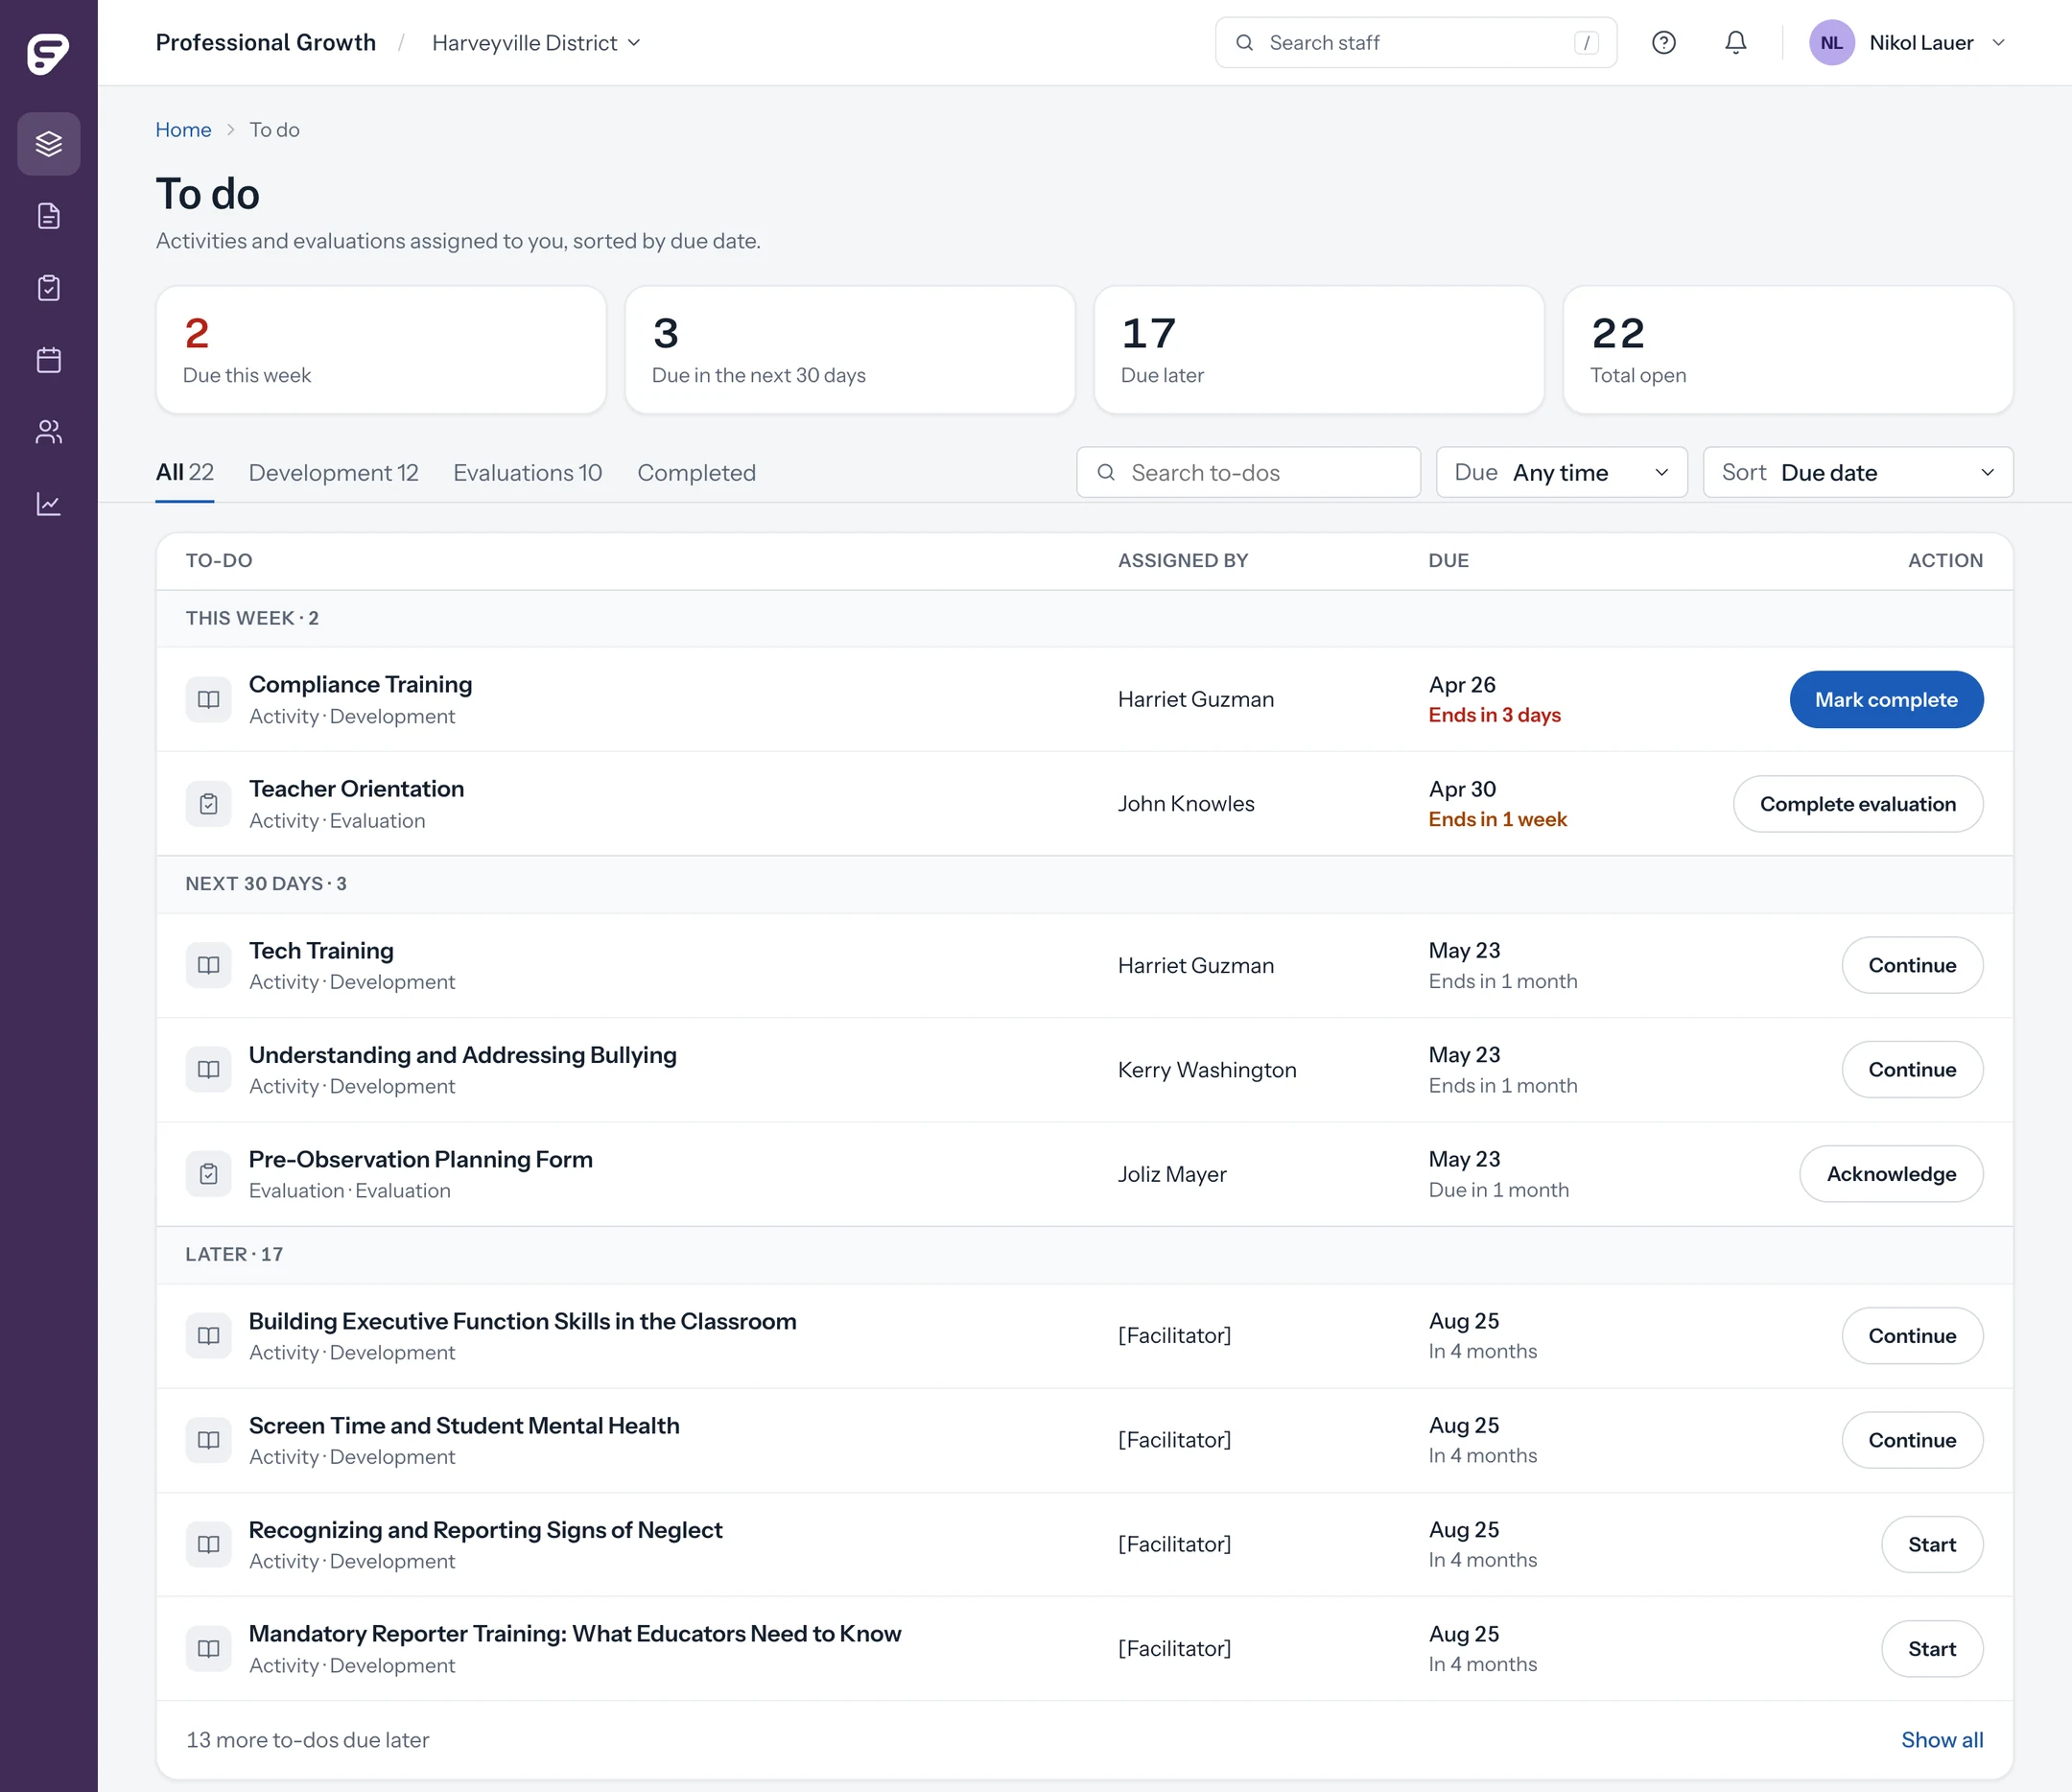This screenshot has width=2072, height=1792.
Task: Open the Total open summary card
Action: [x=1788, y=350]
